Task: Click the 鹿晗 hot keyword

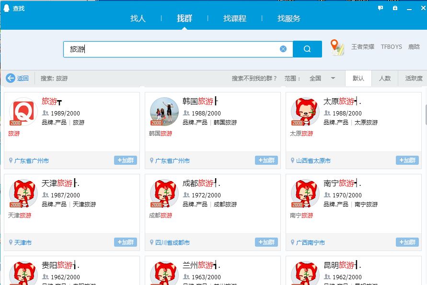Action: click(x=414, y=47)
